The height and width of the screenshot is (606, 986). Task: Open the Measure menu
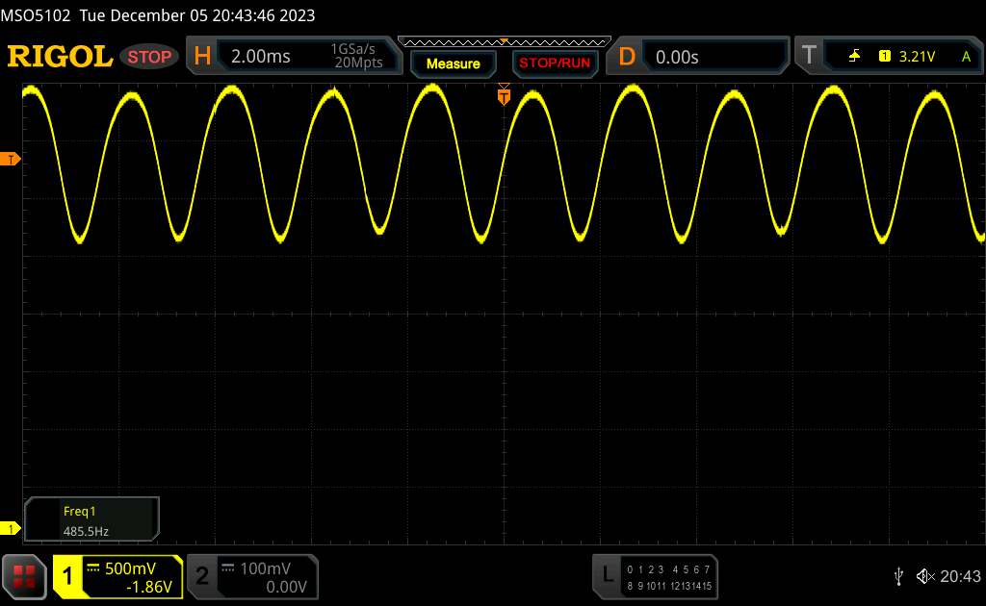point(453,63)
